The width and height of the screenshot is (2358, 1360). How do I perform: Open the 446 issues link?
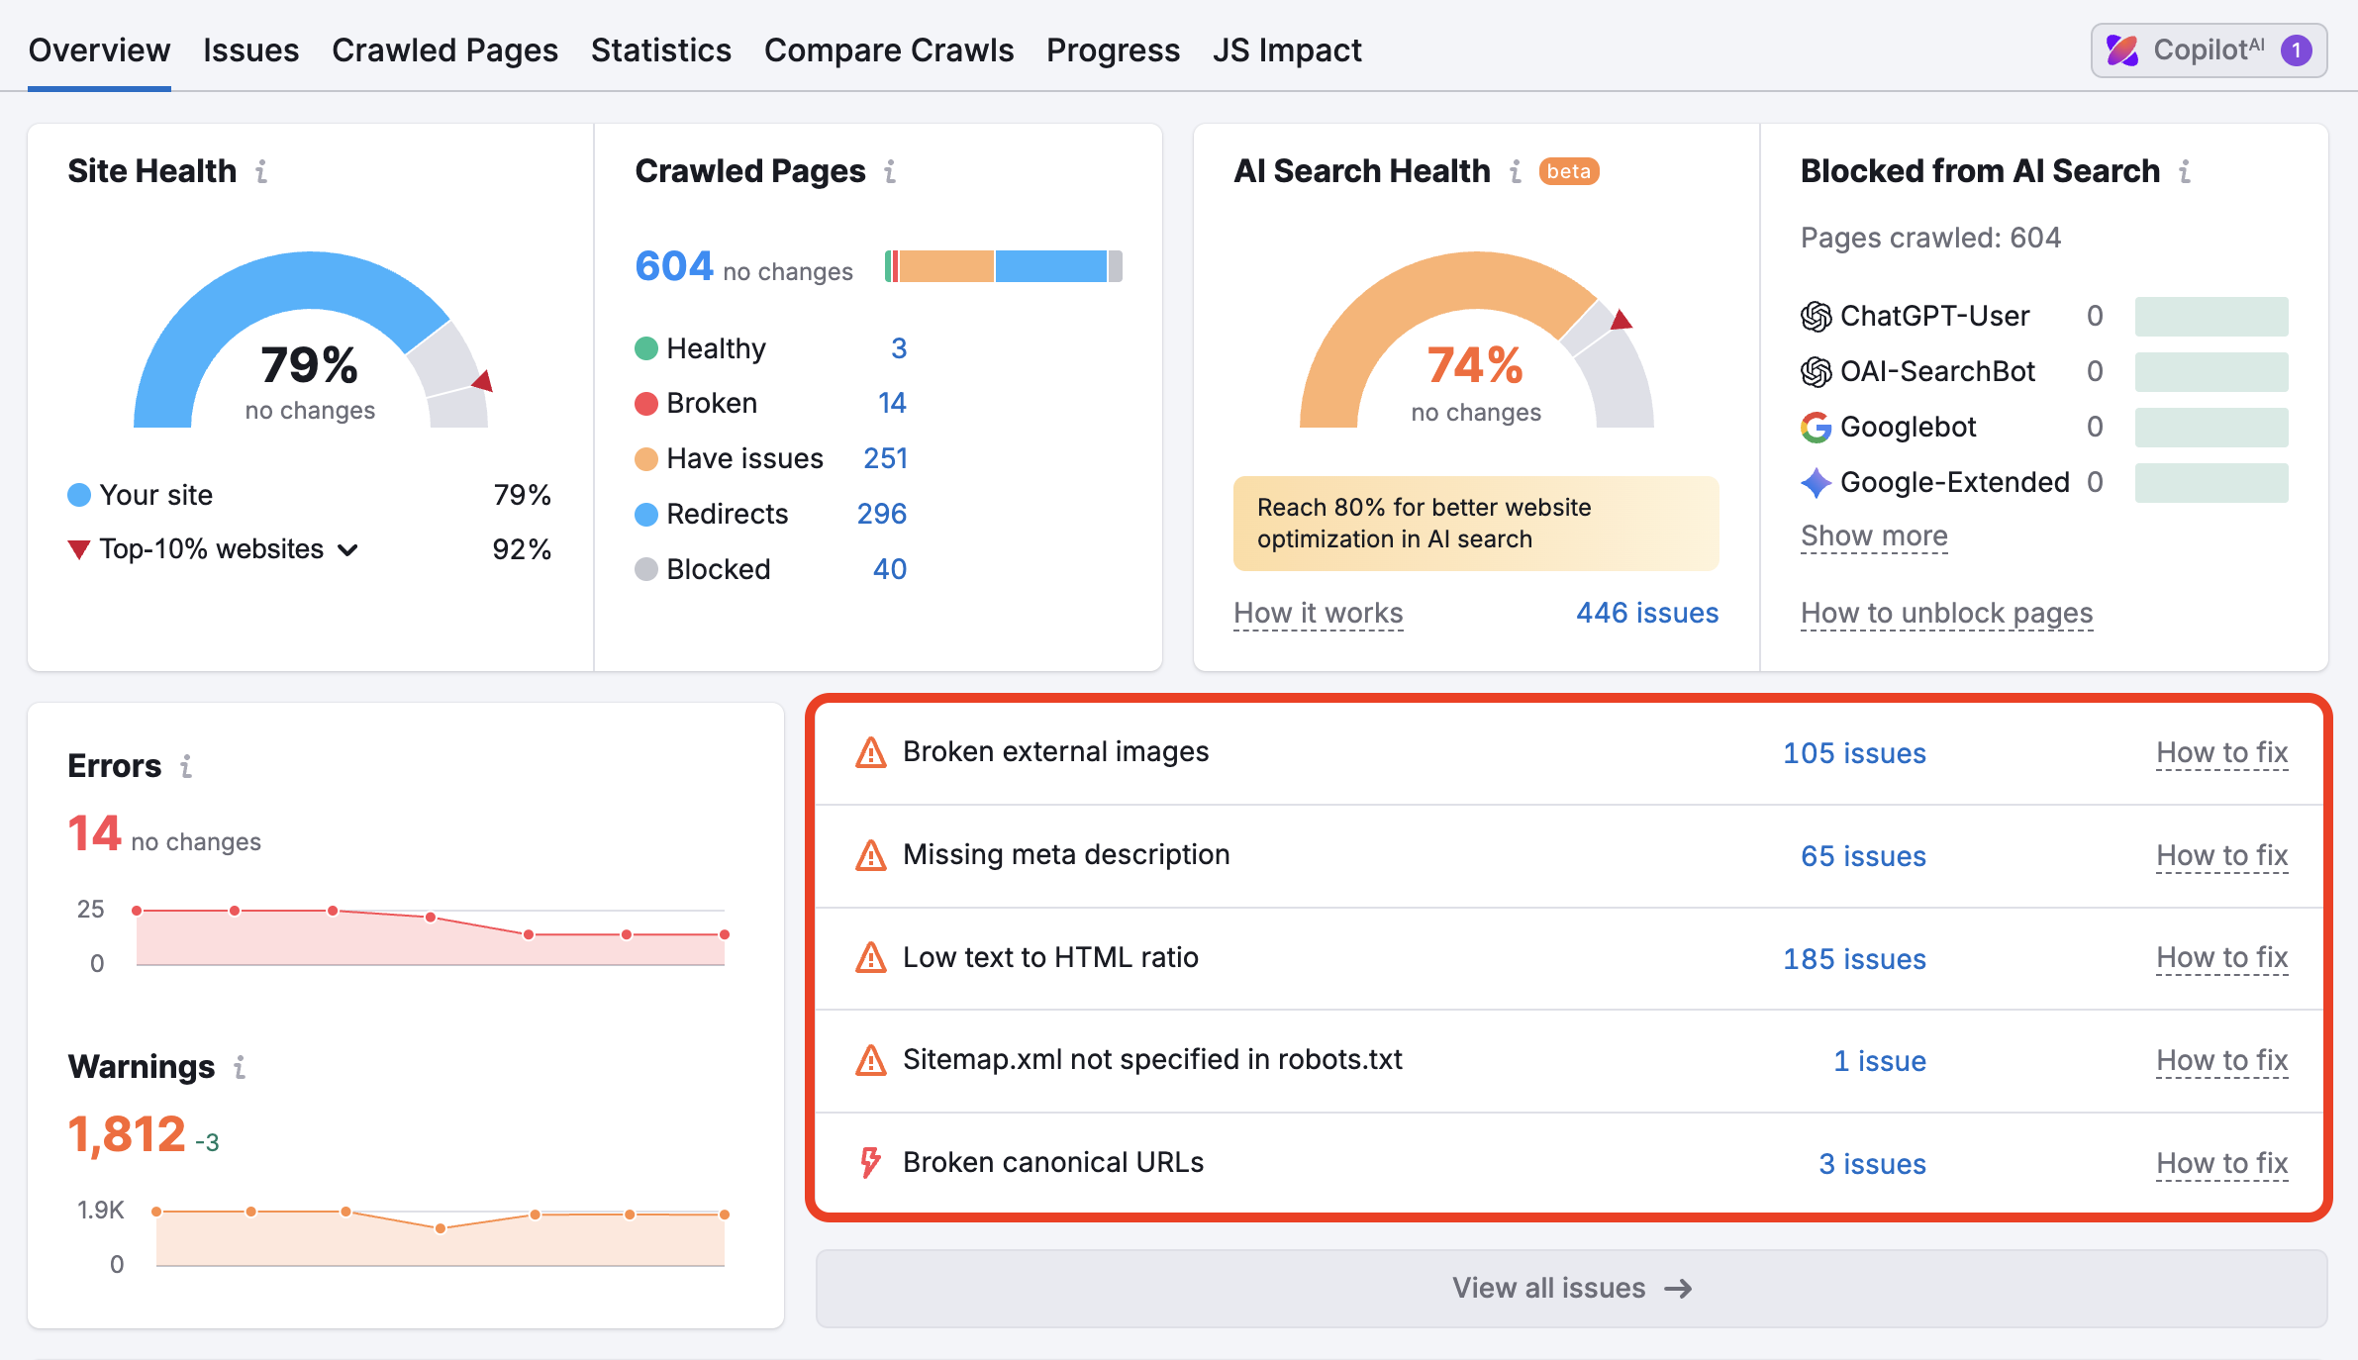1646,614
